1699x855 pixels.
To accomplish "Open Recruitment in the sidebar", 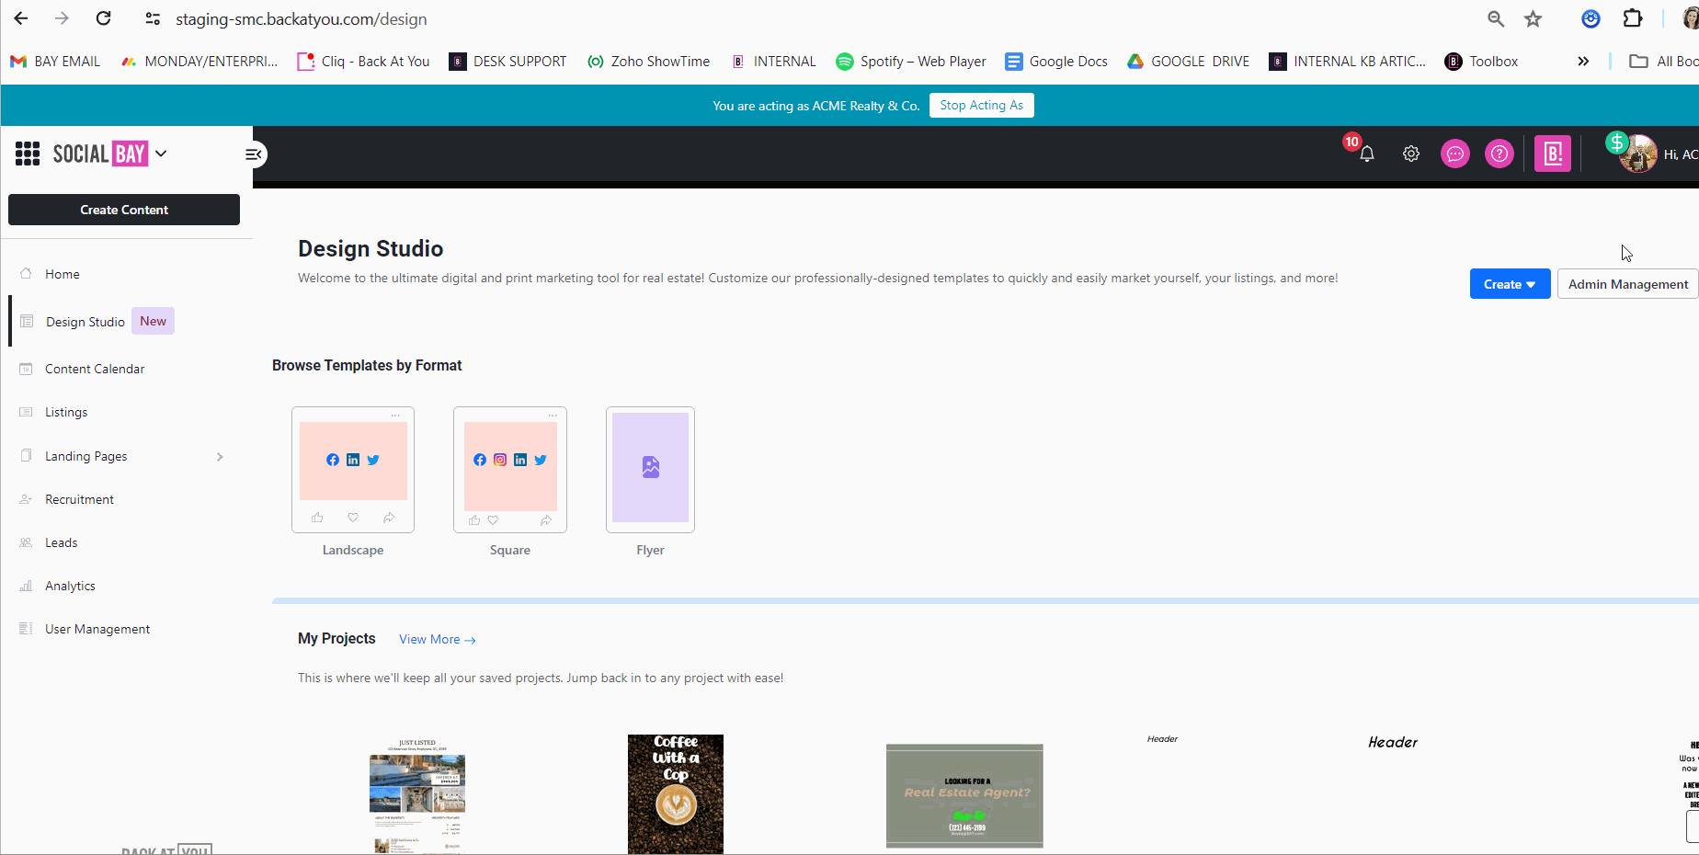I will click(x=79, y=499).
